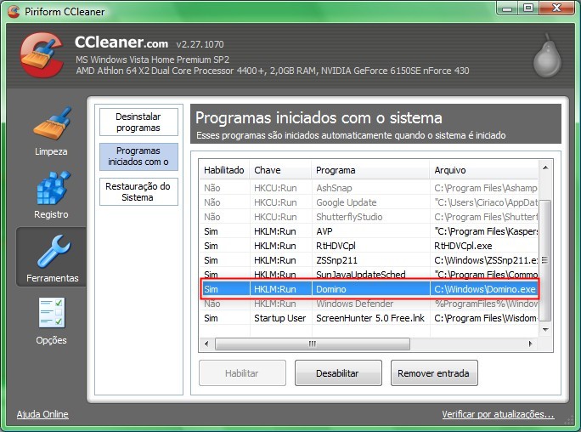Select the AVP startup entry

[369, 231]
